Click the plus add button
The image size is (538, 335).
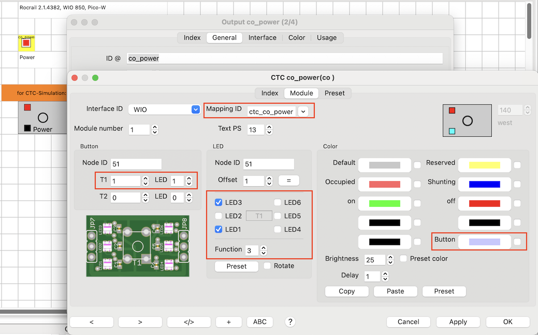228,322
